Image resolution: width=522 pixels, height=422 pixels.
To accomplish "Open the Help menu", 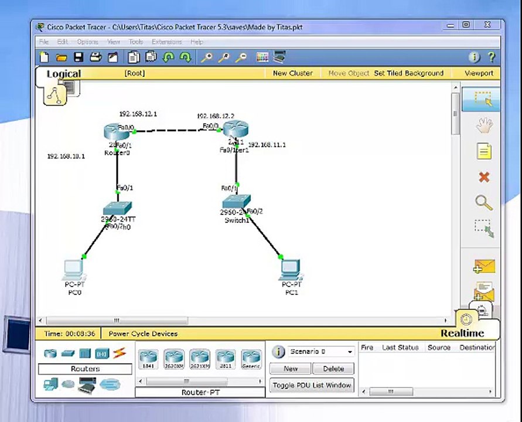I will (197, 42).
